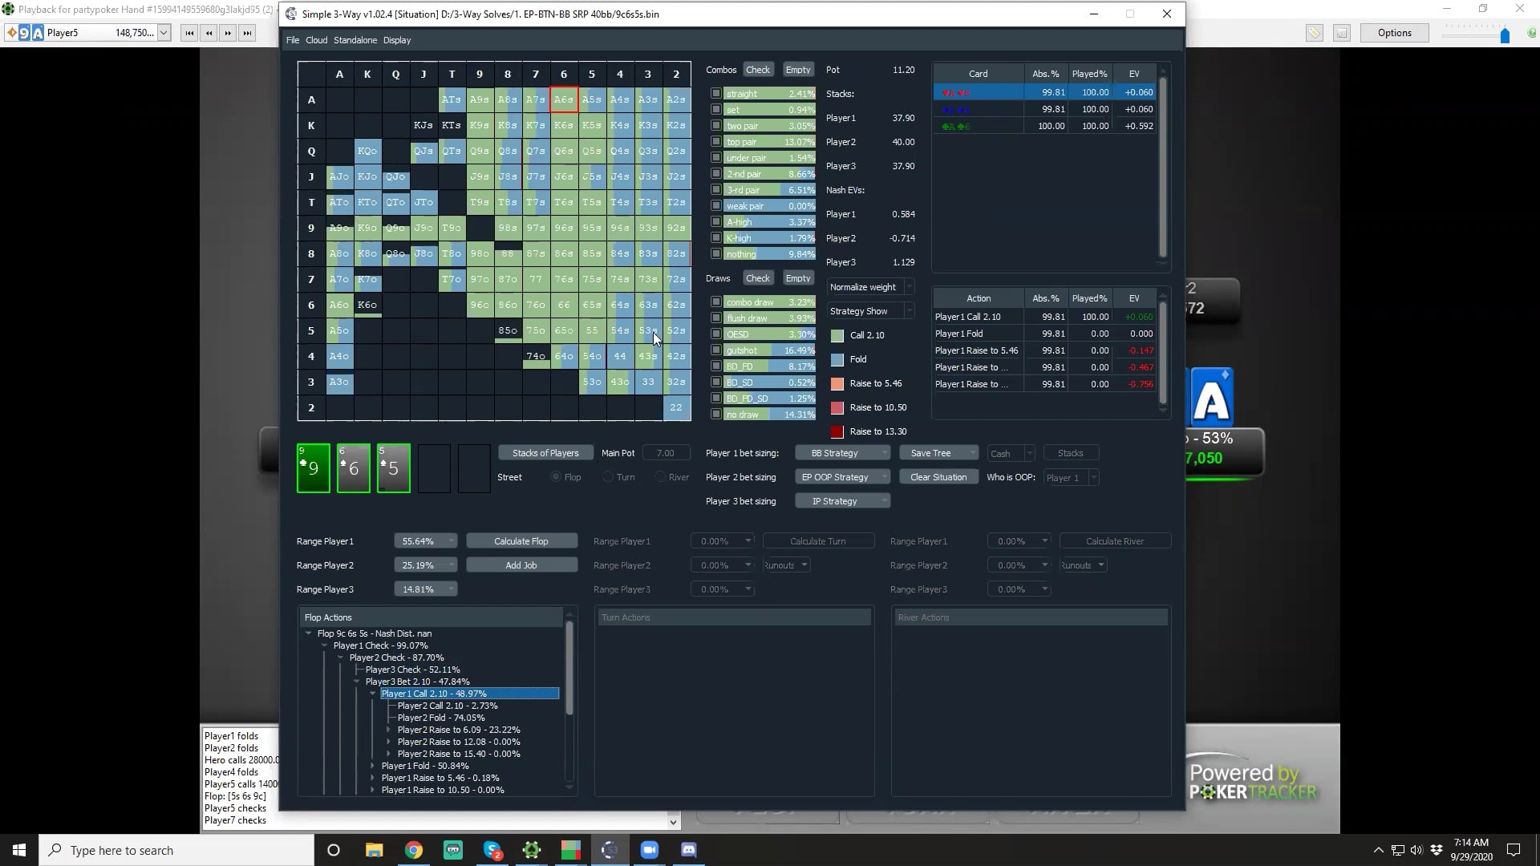This screenshot has width=1540, height=866.
Task: Click the skip-to-last-hand replayer button
Action: pyautogui.click(x=248, y=33)
